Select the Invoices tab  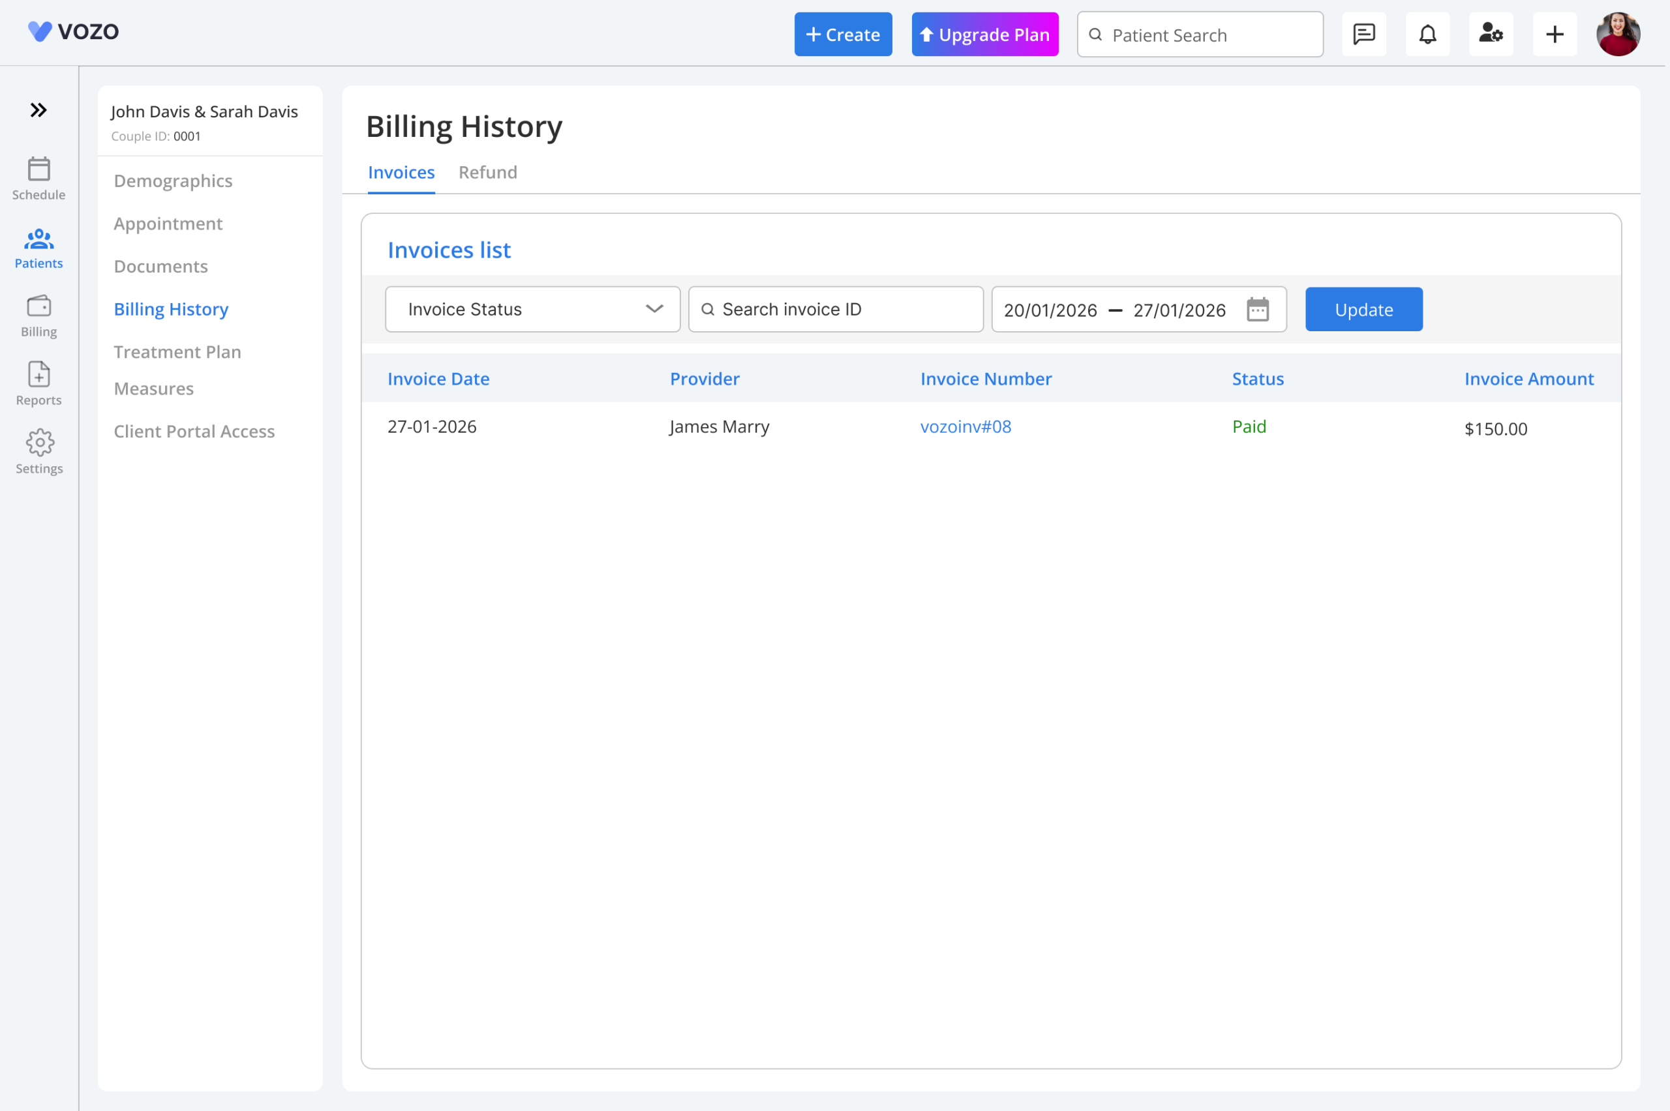coord(401,172)
